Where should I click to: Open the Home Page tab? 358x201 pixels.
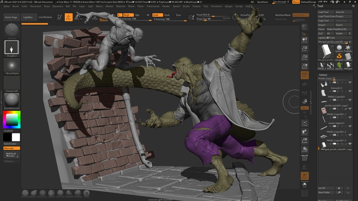[x=11, y=17]
